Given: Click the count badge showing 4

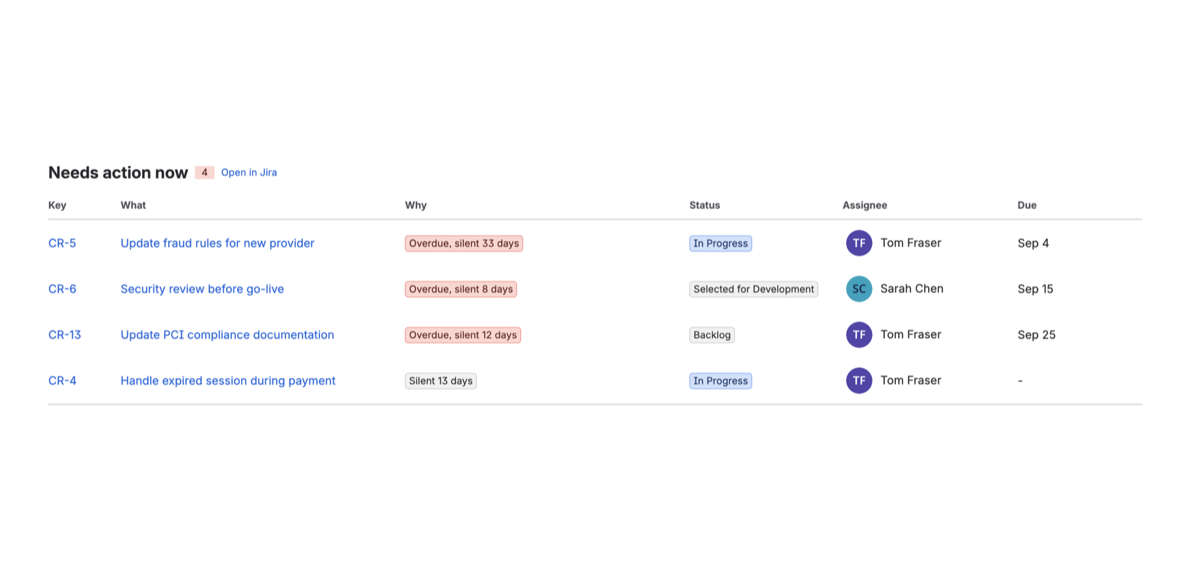Looking at the screenshot, I should click(x=205, y=173).
